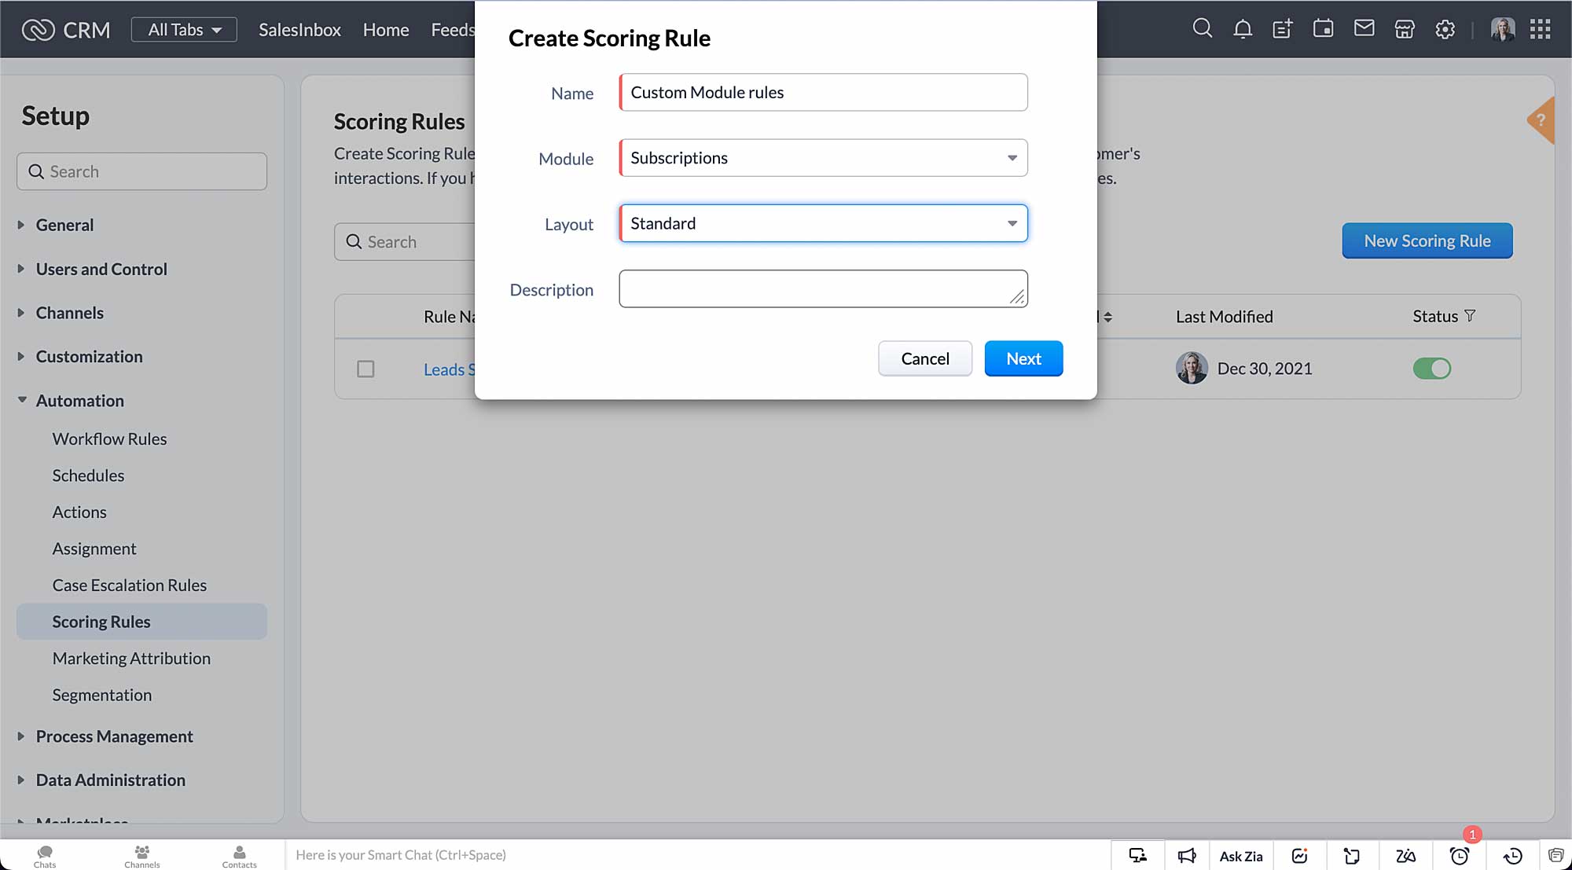Open the Email icon in top navigation

1364,29
